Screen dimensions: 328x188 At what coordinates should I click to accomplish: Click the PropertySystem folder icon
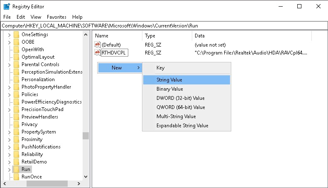tap(16, 132)
